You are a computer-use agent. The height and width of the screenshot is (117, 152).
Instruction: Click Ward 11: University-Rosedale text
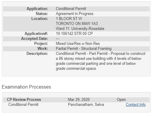coord(80,28)
